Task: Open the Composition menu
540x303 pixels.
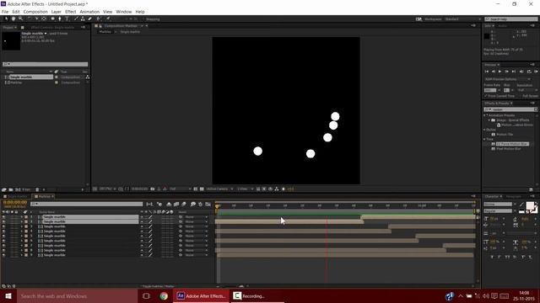Action: tap(35, 12)
